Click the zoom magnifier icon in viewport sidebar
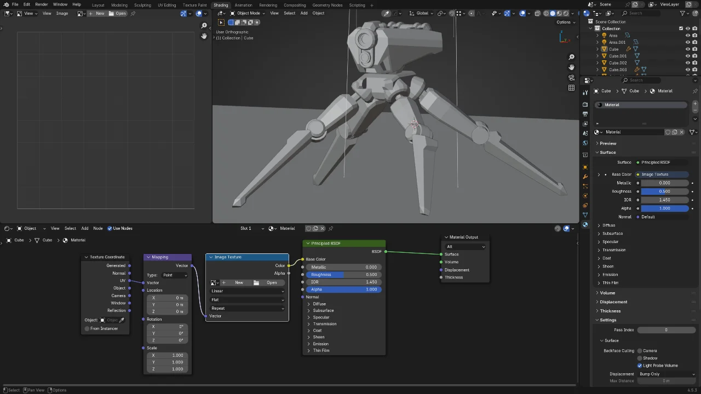Screen dimensions: 701x394 [x=571, y=56]
